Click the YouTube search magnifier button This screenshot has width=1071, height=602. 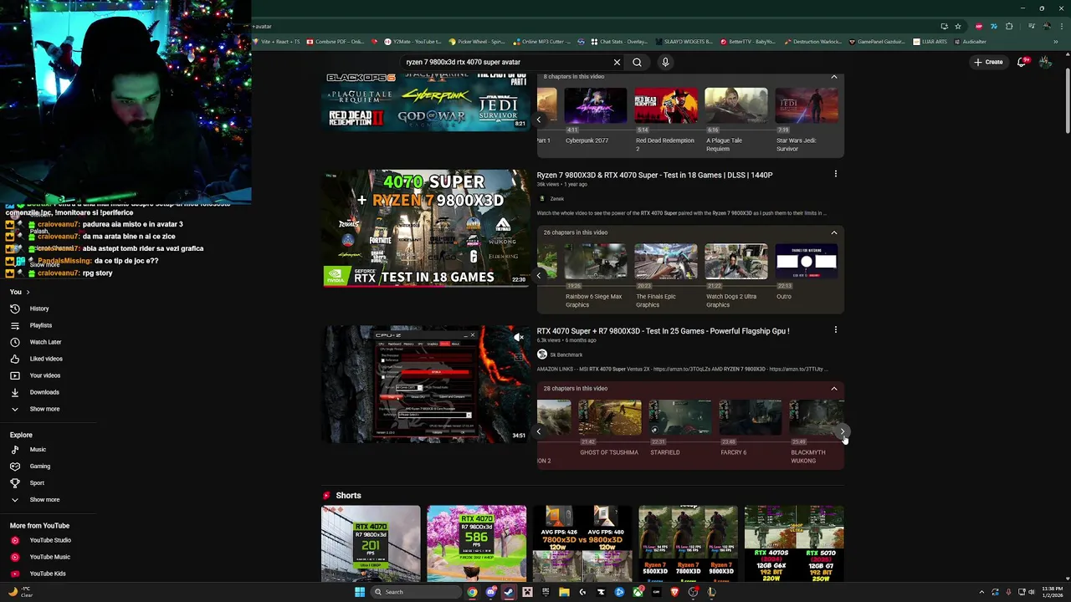click(x=637, y=62)
